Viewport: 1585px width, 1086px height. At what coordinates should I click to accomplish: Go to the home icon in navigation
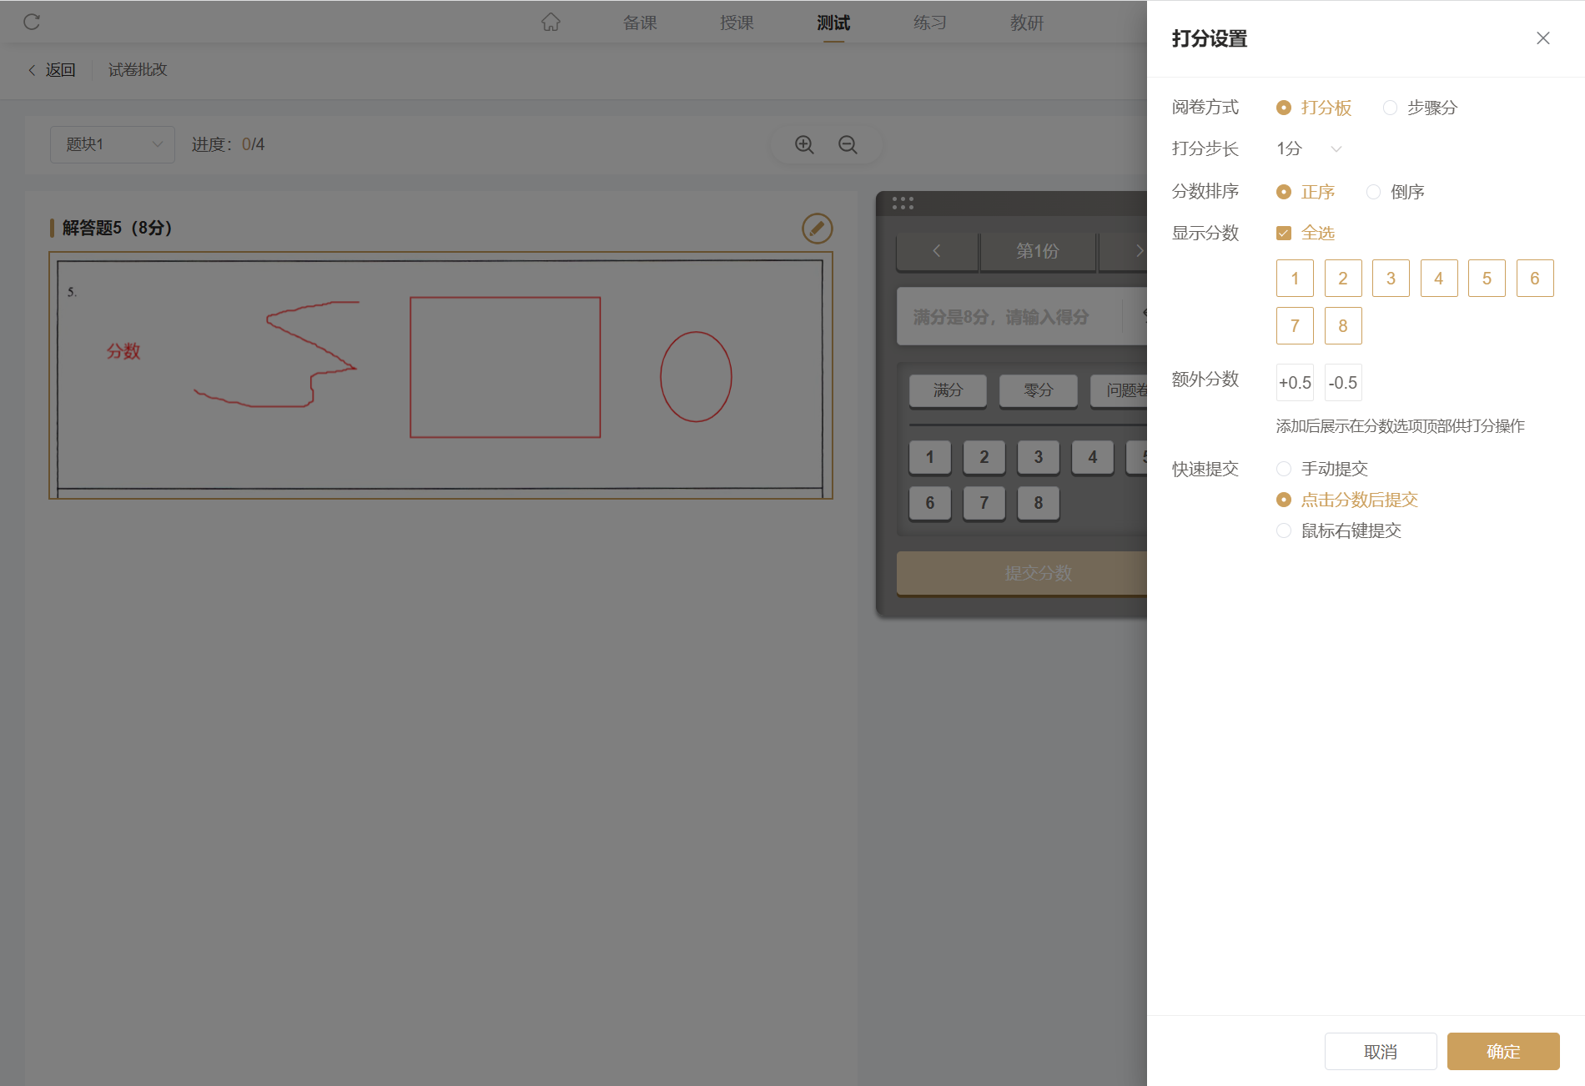point(551,23)
